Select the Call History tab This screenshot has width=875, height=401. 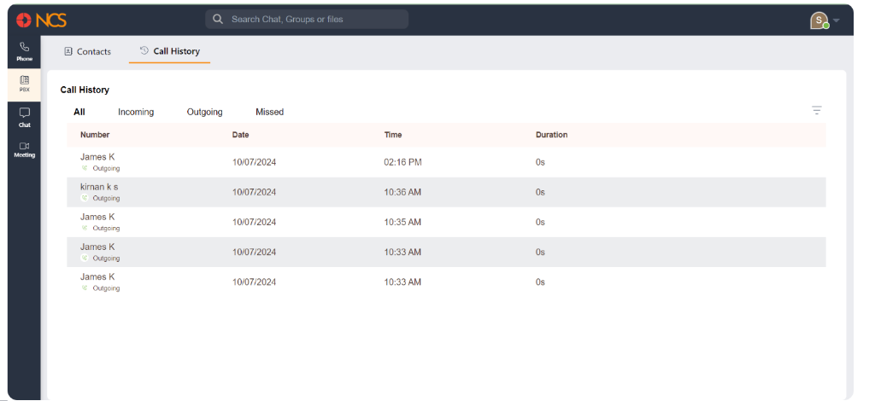click(170, 50)
